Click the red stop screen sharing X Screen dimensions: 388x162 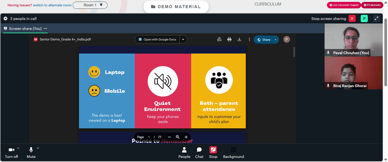tap(352, 19)
